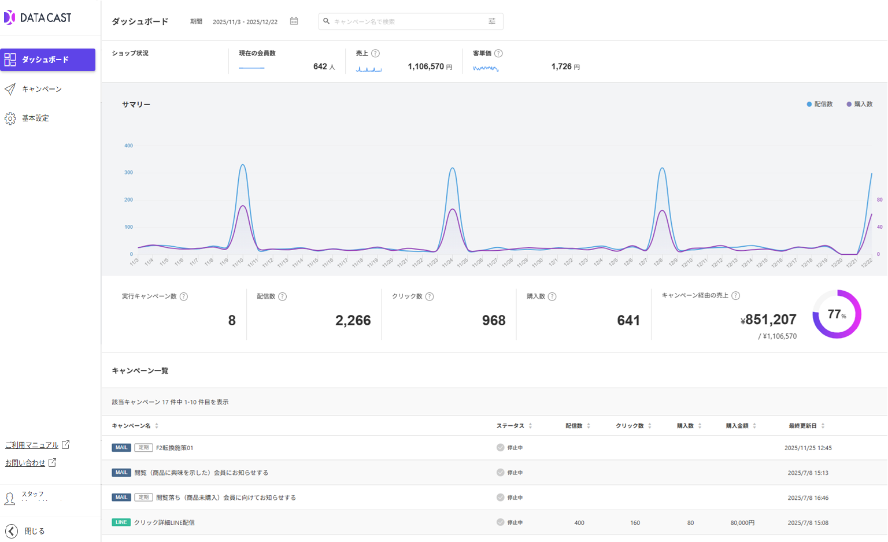Toggle 購入数 series in chart legend

(860, 105)
